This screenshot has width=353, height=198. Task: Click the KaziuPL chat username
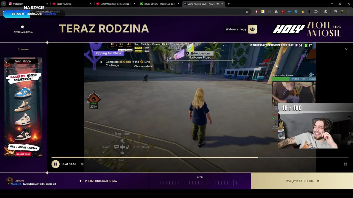point(17,184)
